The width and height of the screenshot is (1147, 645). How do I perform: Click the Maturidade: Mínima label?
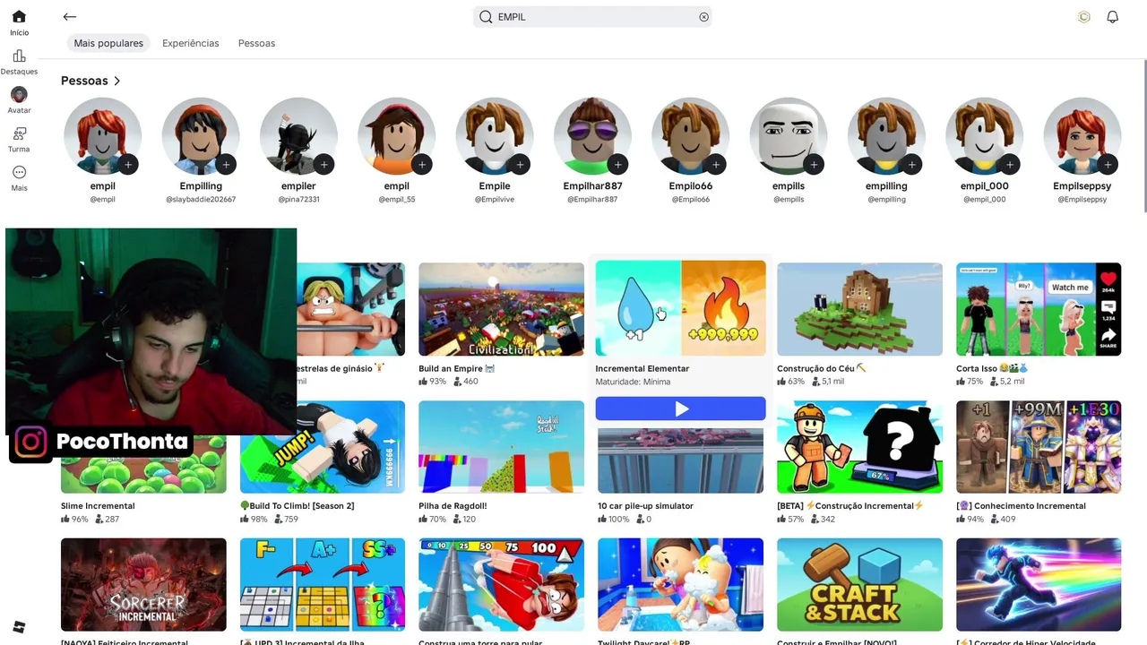coord(633,382)
